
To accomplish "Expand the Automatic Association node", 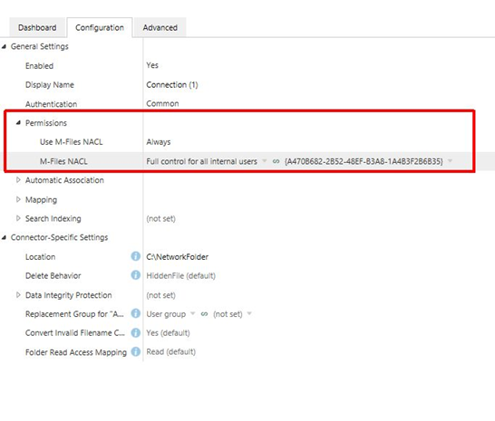I will pos(18,180).
